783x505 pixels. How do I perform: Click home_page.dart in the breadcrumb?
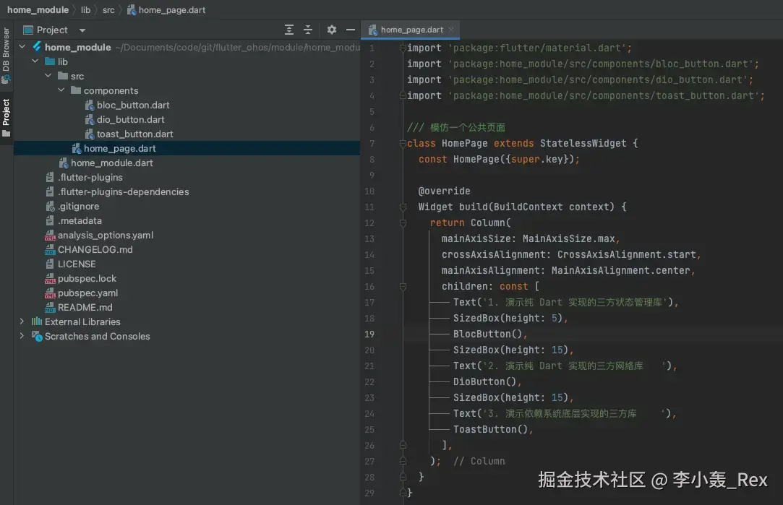tap(172, 10)
